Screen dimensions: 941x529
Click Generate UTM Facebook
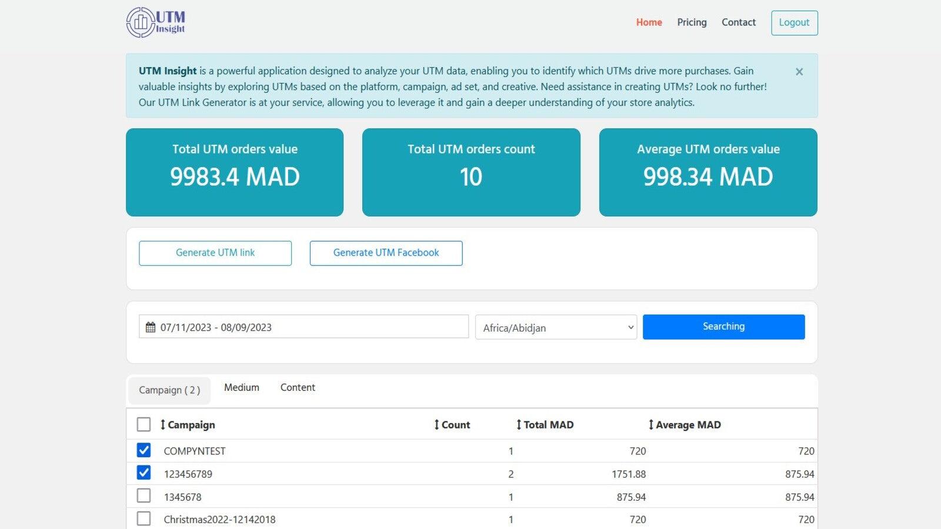point(386,253)
